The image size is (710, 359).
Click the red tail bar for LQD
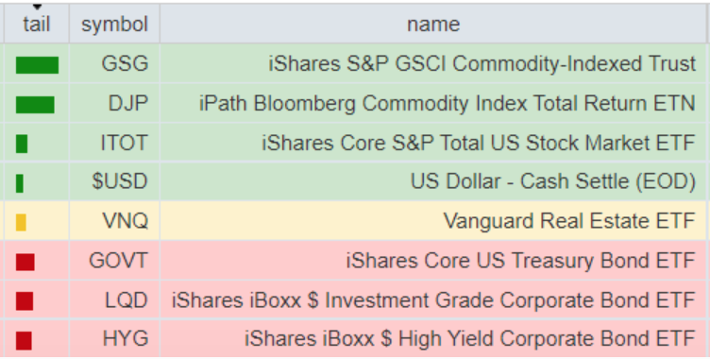25,301
